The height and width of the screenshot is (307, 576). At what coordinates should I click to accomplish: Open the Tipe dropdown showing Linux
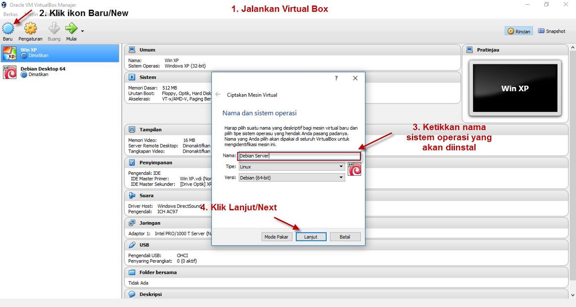point(341,166)
